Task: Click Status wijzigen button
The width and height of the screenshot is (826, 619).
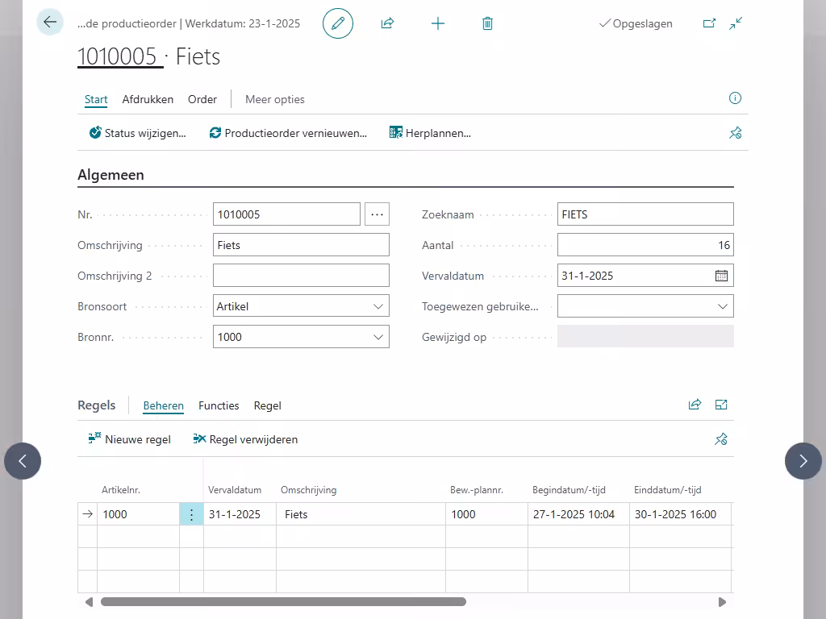Action: coord(138,133)
